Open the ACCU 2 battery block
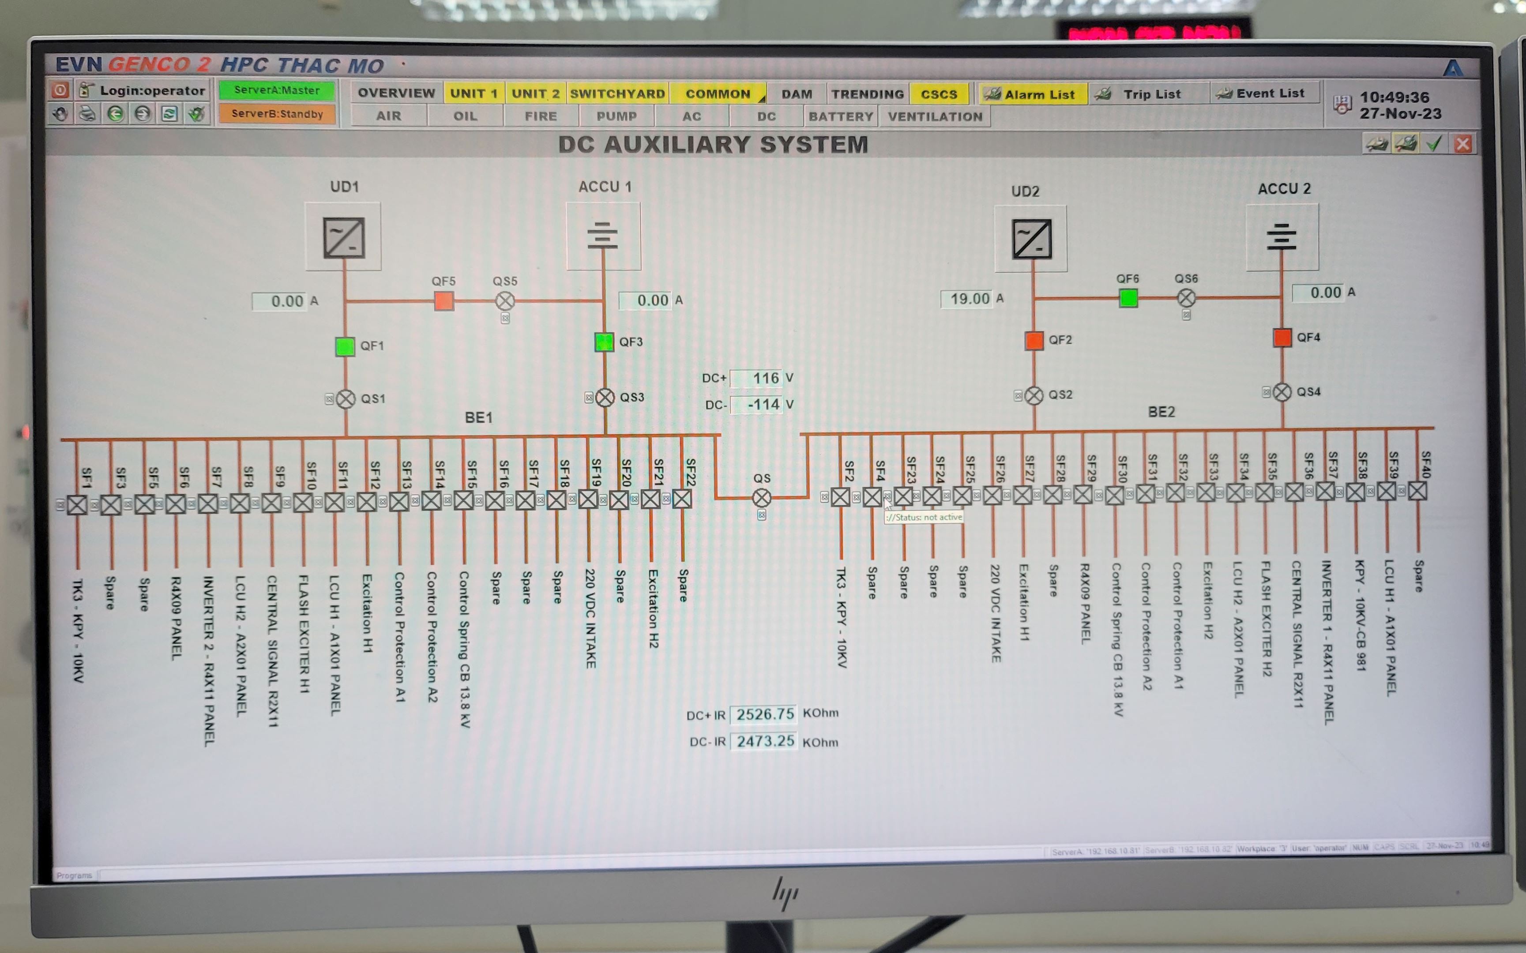 1282,237
